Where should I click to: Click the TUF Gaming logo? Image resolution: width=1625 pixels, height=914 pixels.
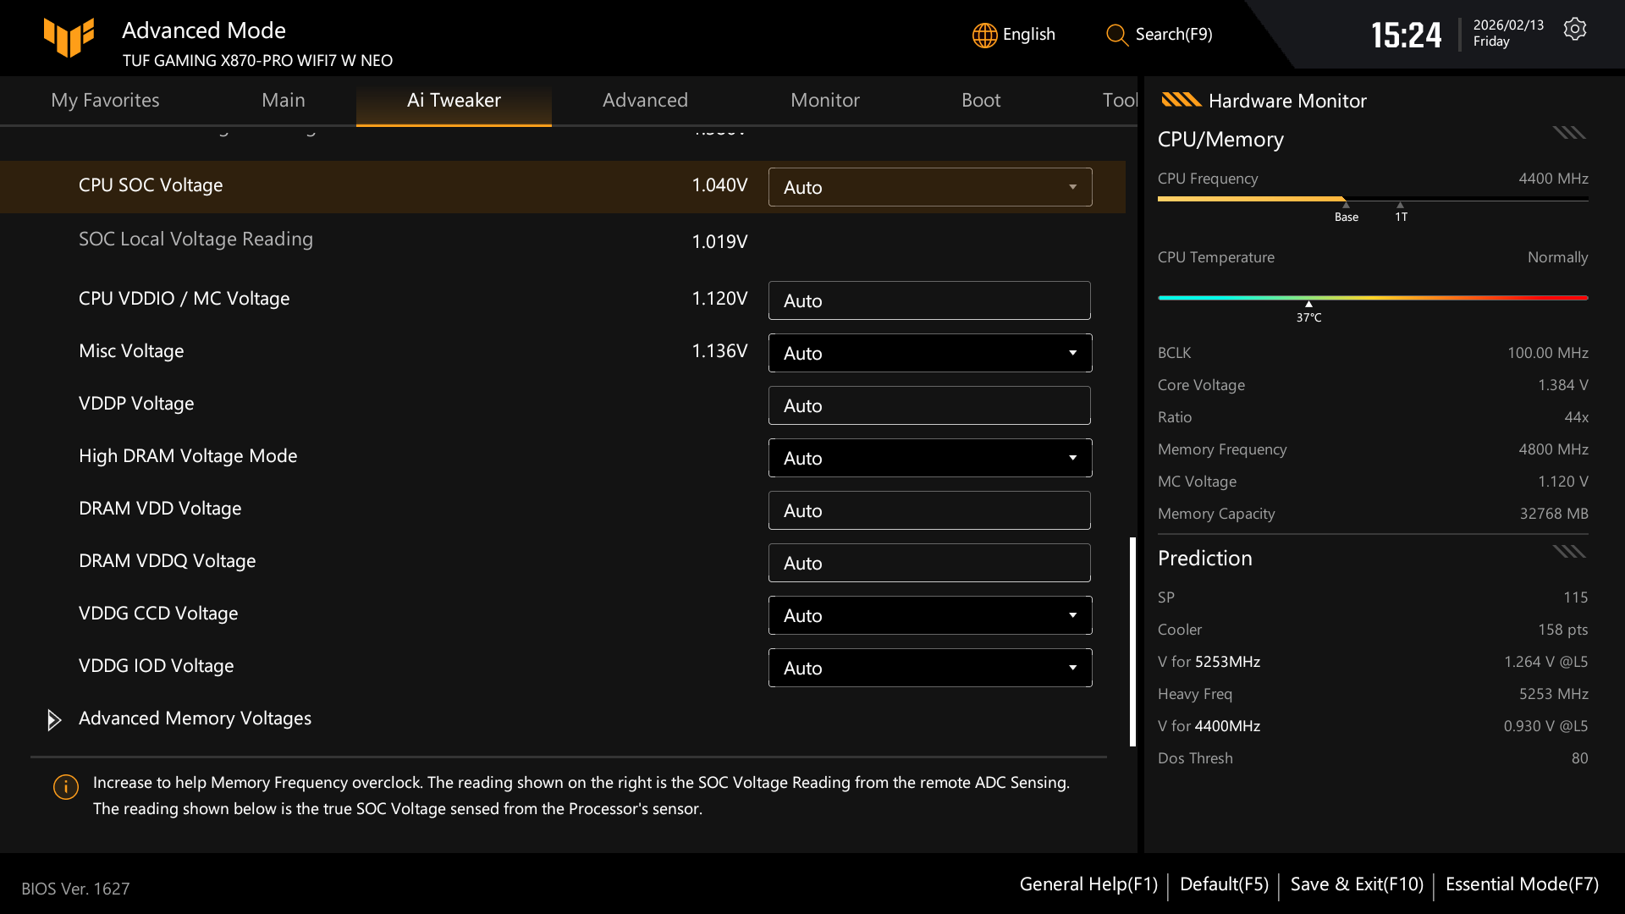pyautogui.click(x=69, y=37)
